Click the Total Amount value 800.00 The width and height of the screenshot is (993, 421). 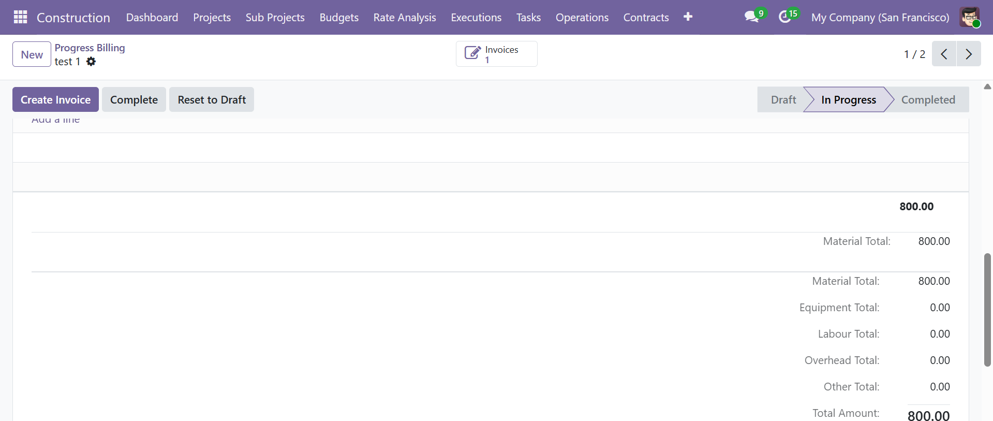(929, 415)
